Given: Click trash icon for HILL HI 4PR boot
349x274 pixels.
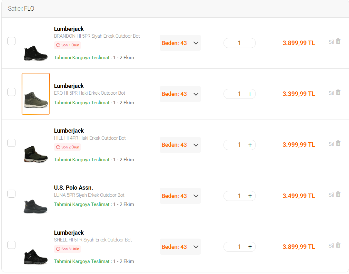Looking at the screenshot, I should tap(338, 143).
